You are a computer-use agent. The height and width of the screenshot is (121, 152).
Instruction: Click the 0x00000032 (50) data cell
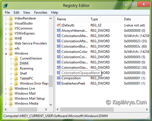pos(136,67)
